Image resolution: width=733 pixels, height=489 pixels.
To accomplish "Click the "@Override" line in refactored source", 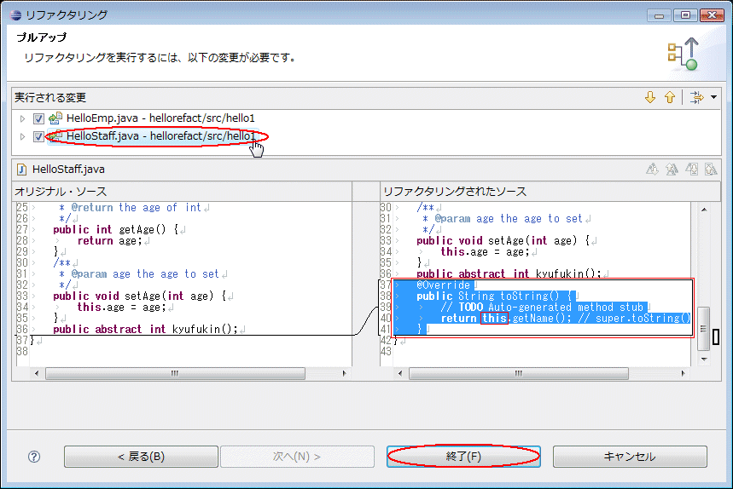I will pos(443,285).
